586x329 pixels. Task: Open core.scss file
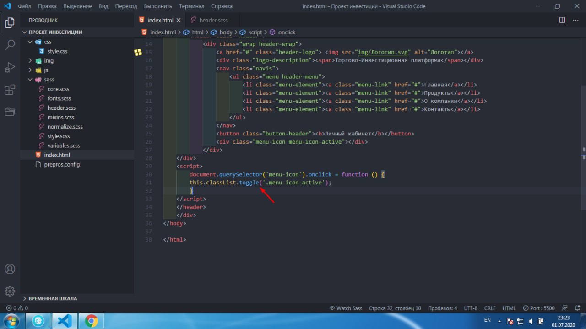coord(77,89)
